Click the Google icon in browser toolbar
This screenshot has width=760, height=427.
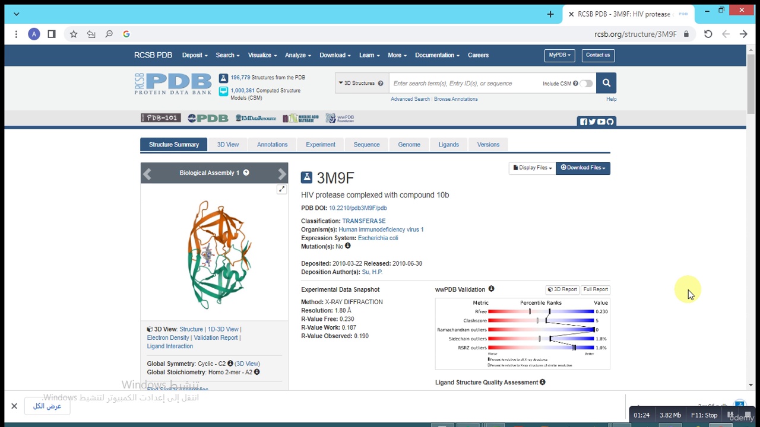(126, 34)
